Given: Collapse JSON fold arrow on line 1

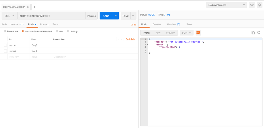Looking at the screenshot, I should click(147, 39).
